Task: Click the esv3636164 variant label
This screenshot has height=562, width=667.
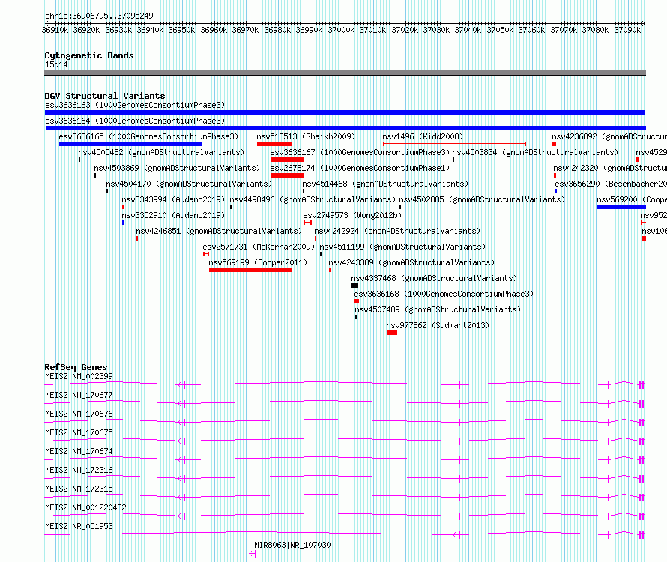Action: (135, 121)
